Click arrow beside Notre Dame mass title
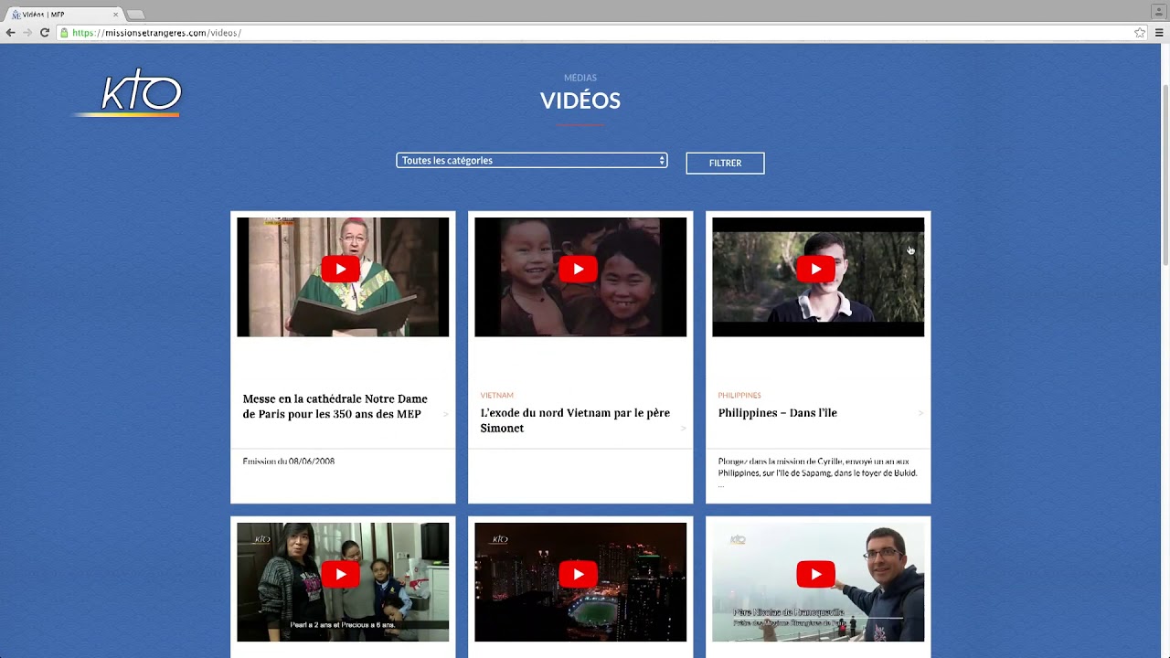The image size is (1170, 658). point(445,414)
